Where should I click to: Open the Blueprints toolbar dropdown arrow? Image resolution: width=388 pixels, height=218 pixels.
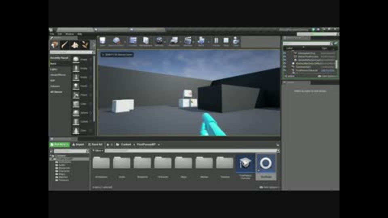tap(180, 42)
